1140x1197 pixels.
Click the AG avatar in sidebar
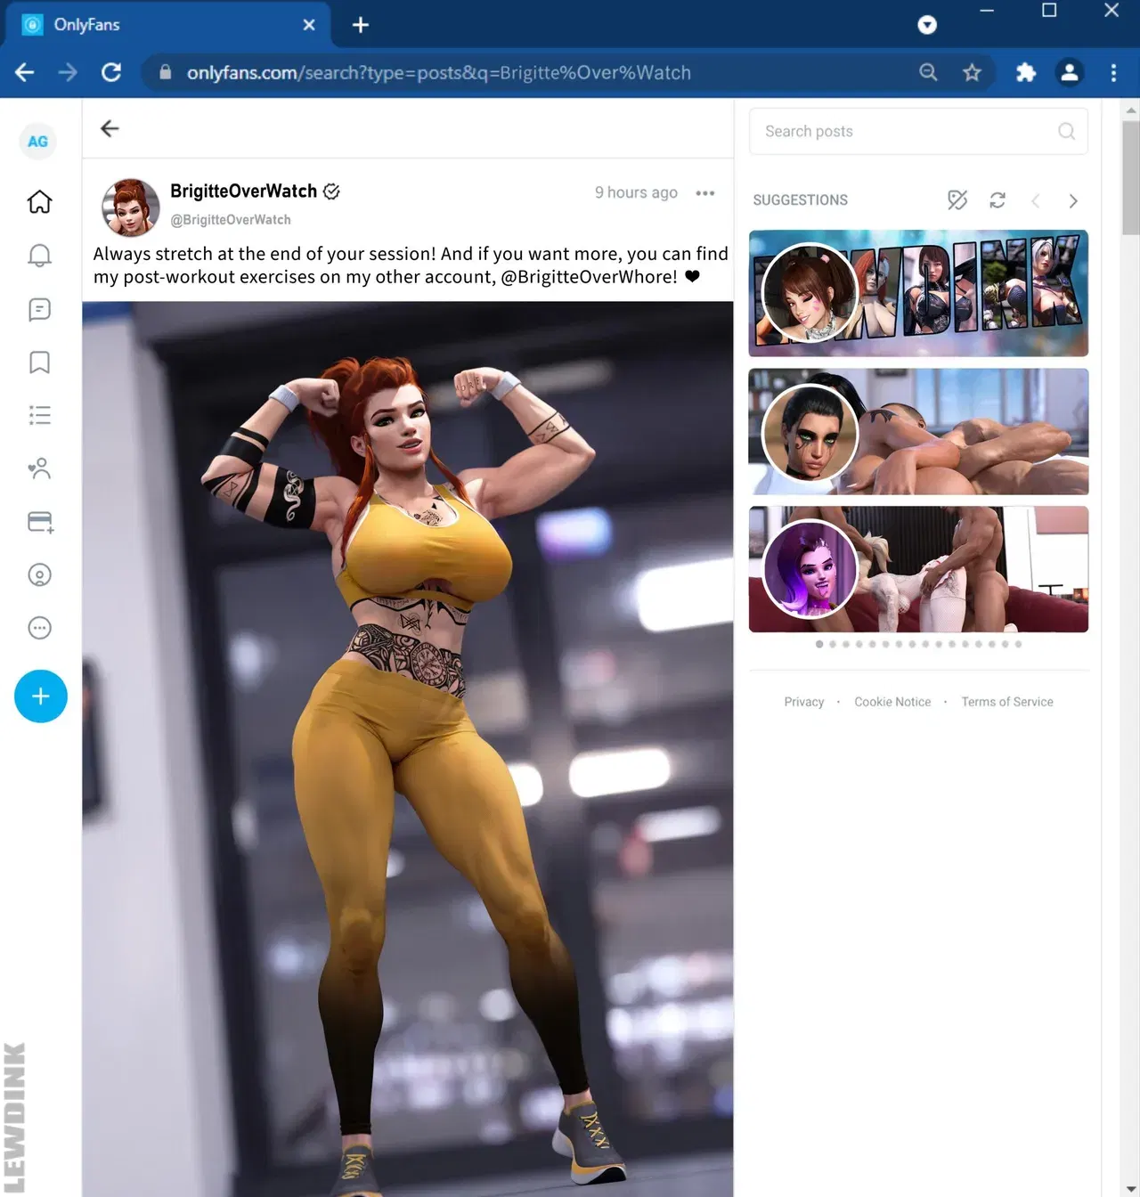(x=37, y=142)
